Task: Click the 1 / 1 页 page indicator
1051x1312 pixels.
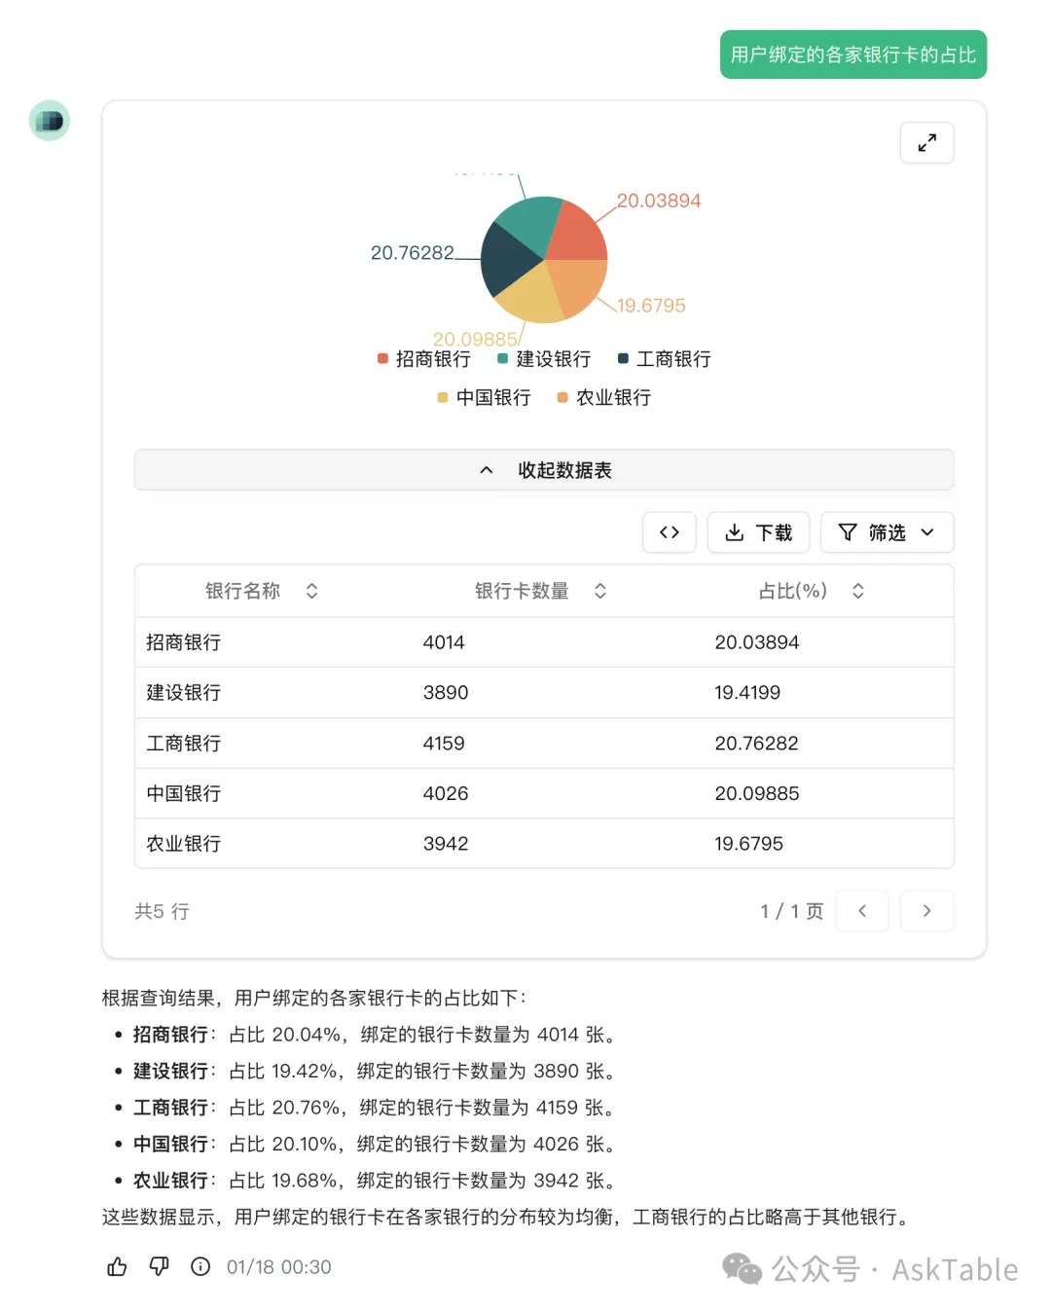Action: pyautogui.click(x=792, y=911)
